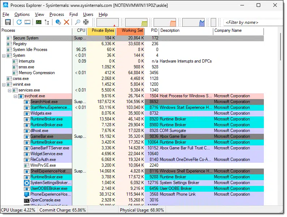
Task: Click the Find Window's Process crosshair icon
Action: click(x=86, y=22)
